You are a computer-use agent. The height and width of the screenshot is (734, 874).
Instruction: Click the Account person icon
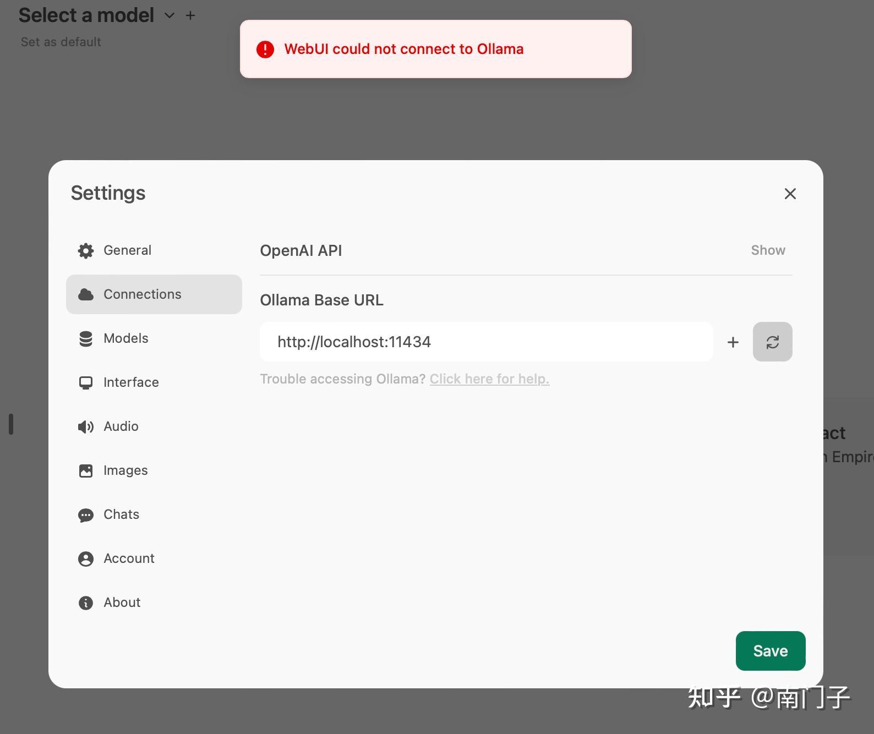pos(86,558)
